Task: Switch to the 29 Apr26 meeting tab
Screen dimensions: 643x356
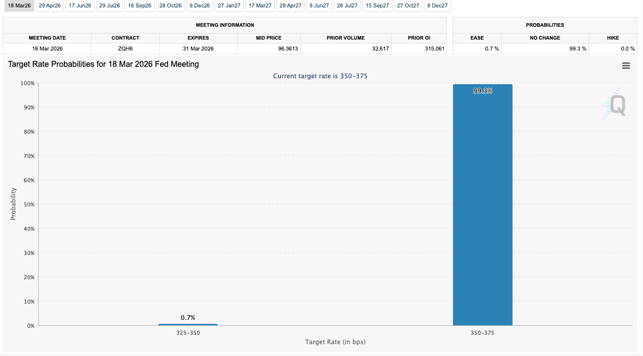Action: point(50,5)
